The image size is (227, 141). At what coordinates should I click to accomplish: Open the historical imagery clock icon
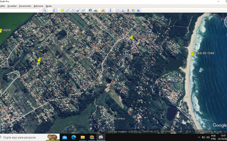pos(91,10)
